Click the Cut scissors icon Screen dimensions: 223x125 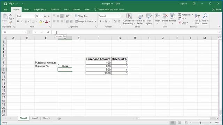coord(10,15)
